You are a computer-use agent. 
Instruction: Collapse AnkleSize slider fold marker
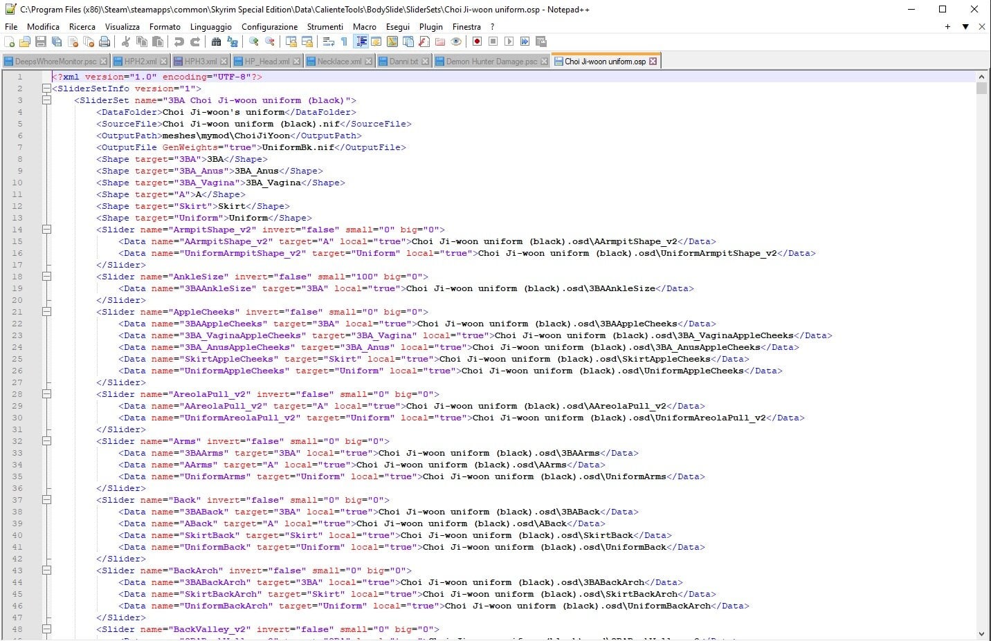tap(46, 277)
